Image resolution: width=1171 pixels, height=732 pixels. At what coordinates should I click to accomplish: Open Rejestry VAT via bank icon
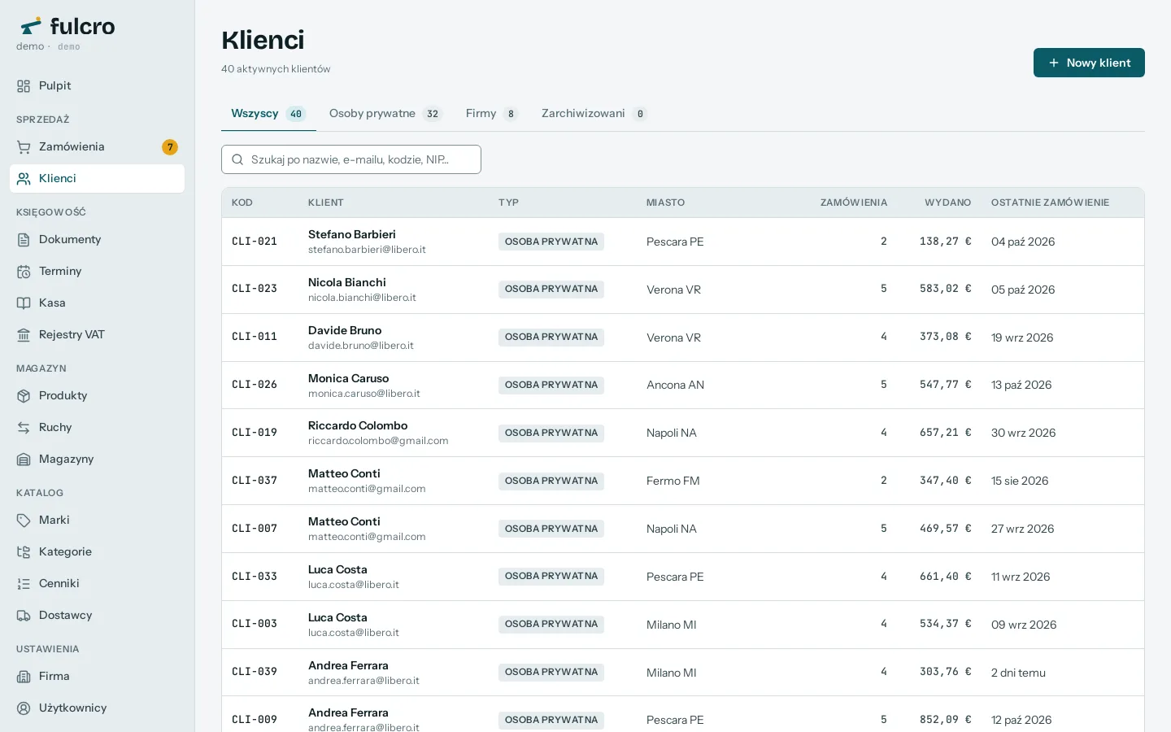pos(24,335)
